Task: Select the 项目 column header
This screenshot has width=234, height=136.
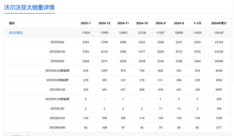Action: [x=12, y=23]
